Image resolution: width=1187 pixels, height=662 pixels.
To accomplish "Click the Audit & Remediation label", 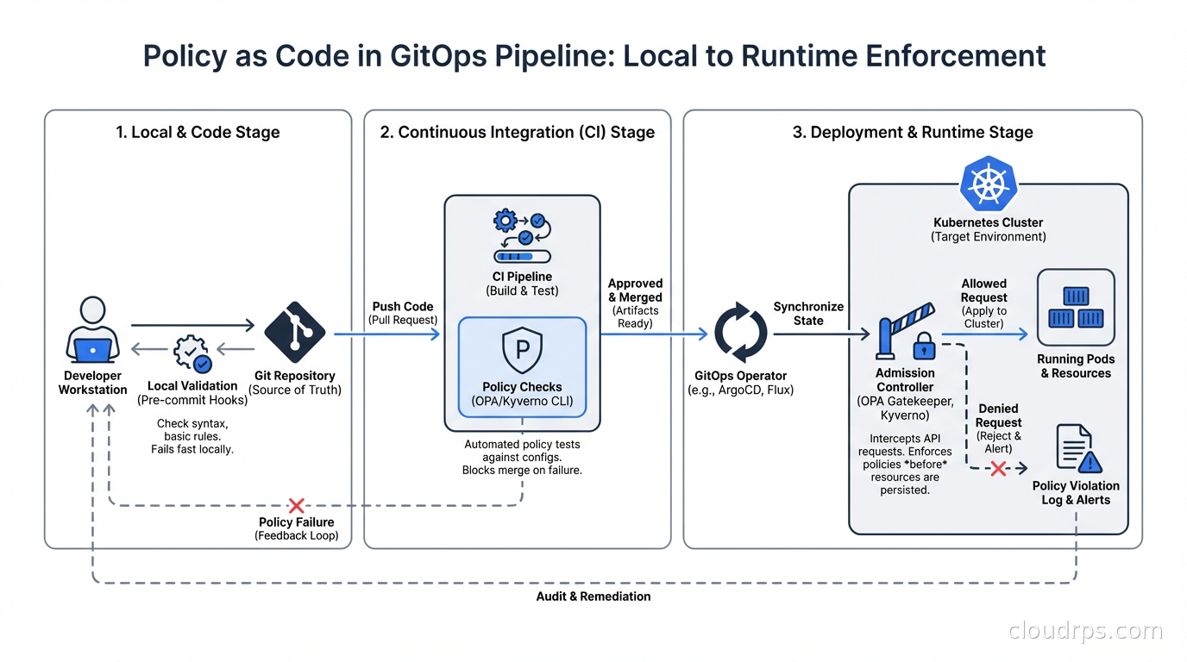I will point(593,596).
